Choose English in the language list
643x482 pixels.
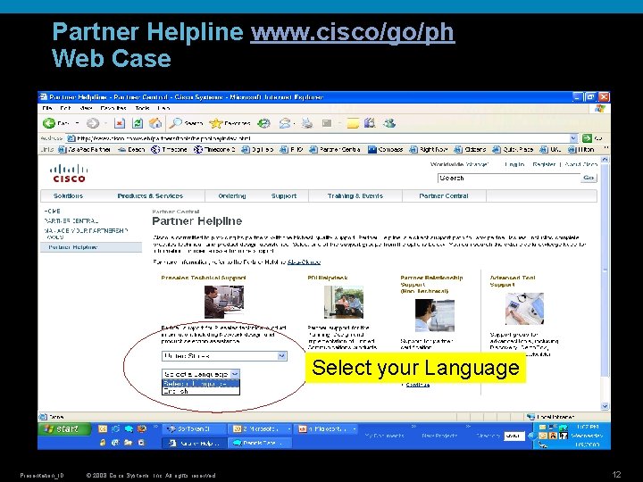click(x=201, y=392)
